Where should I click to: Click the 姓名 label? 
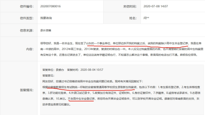133,18
